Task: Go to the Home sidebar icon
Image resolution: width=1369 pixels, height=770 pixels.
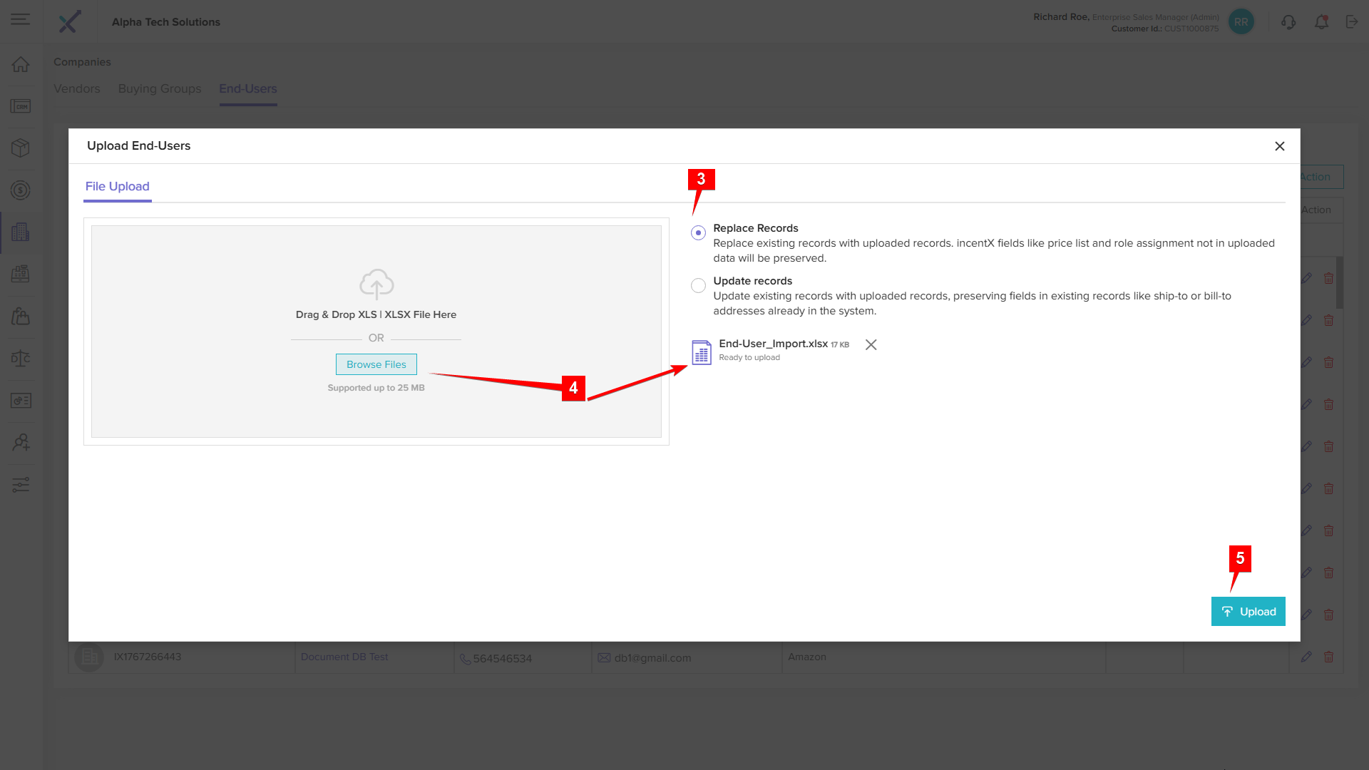Action: 21,64
